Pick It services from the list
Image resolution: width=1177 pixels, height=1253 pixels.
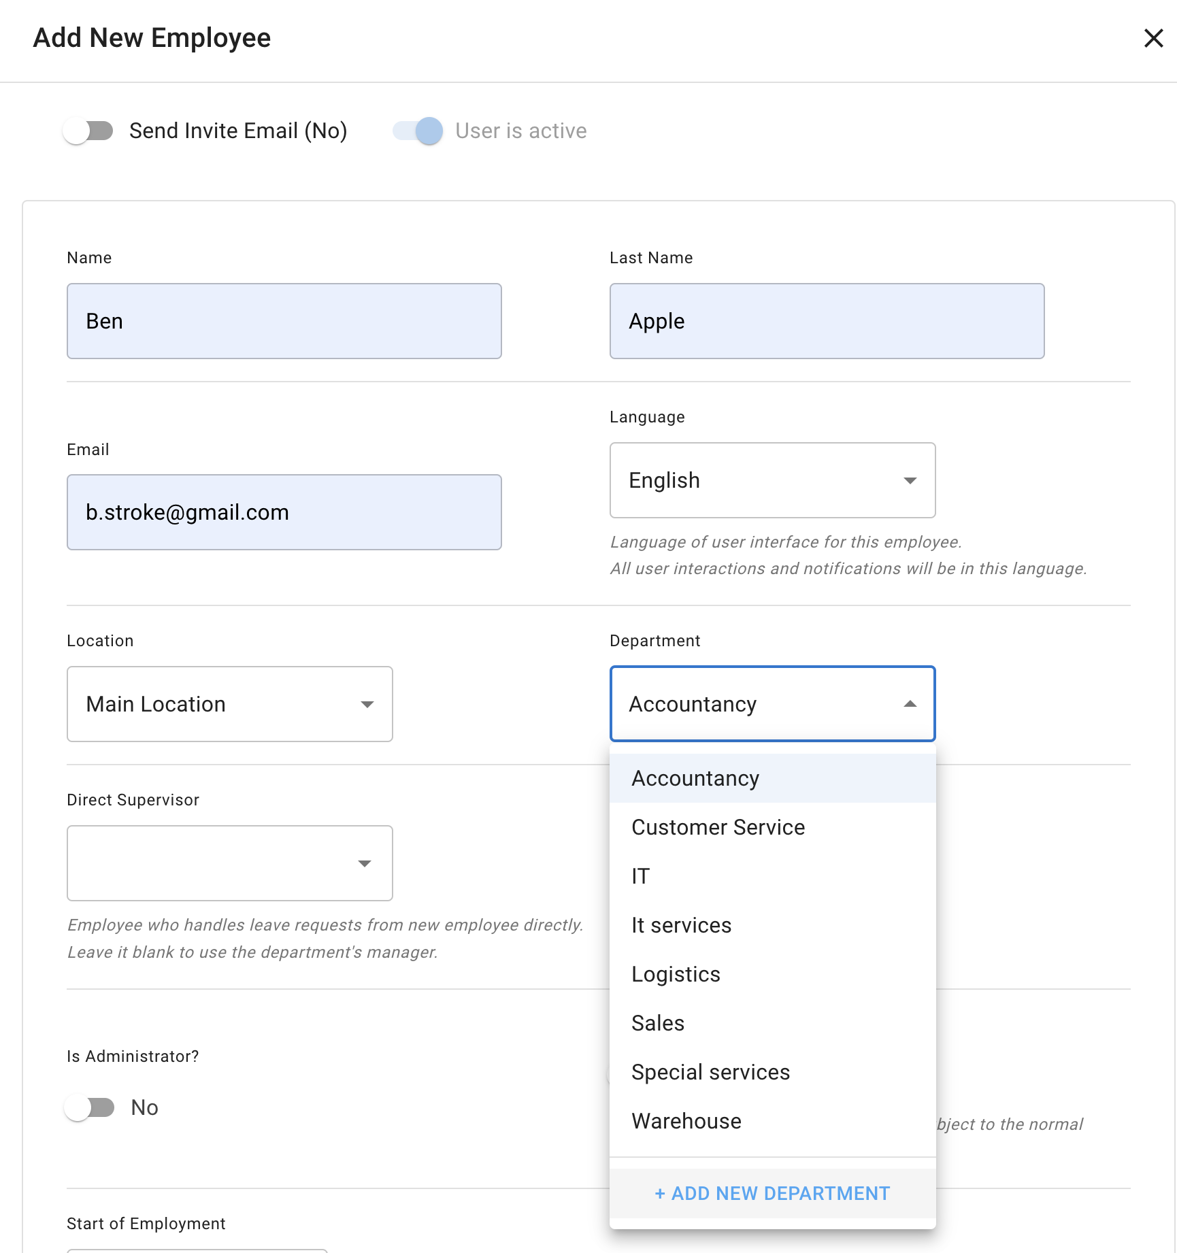[x=681, y=925]
